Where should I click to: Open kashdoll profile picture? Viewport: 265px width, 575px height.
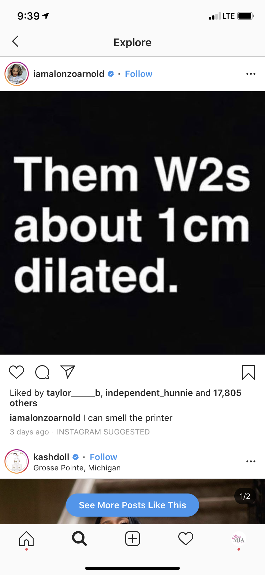pyautogui.click(x=17, y=461)
